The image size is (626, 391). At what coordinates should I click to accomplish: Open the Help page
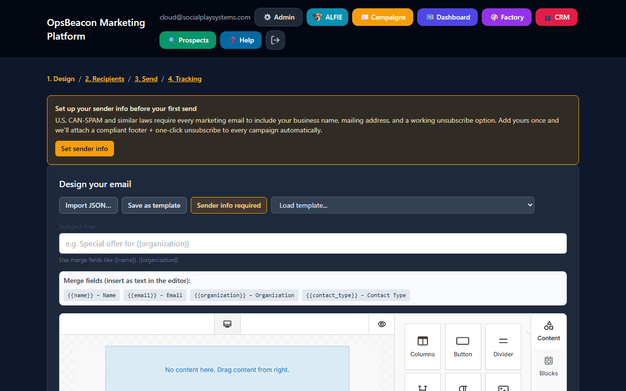[241, 40]
